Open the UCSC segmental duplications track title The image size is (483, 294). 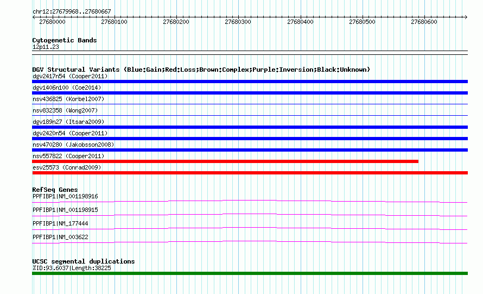84,261
